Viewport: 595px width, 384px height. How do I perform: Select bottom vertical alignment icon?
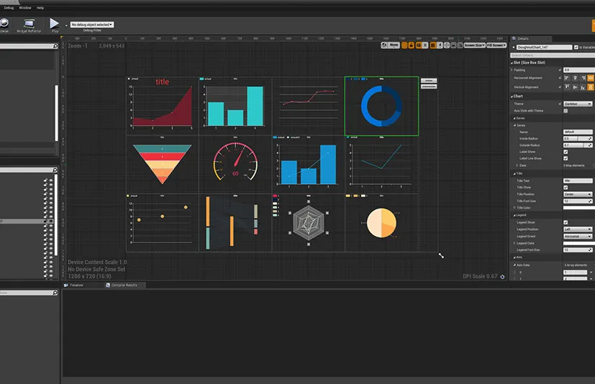583,87
